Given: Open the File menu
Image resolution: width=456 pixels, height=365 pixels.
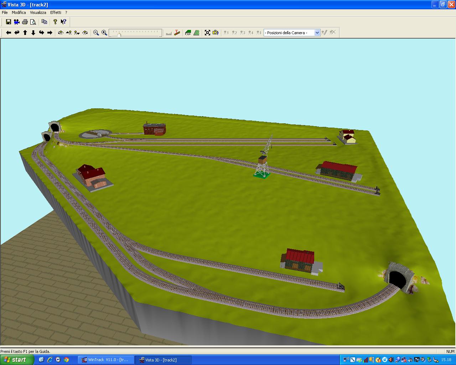Looking at the screenshot, I should click(5, 12).
